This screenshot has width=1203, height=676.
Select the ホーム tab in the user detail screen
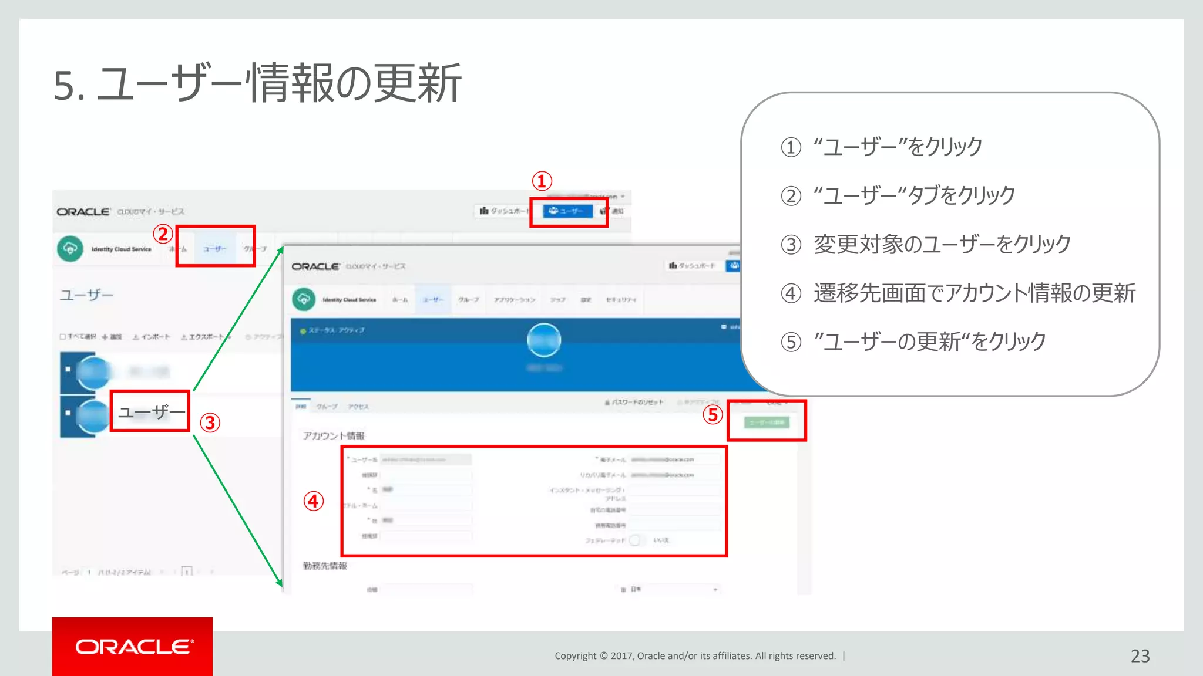(x=400, y=300)
